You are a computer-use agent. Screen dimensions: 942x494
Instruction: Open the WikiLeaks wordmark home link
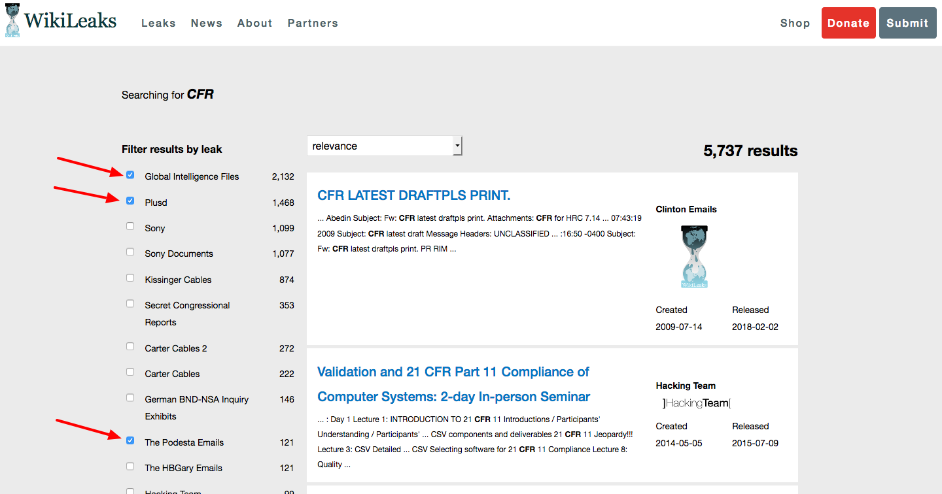coord(71,21)
